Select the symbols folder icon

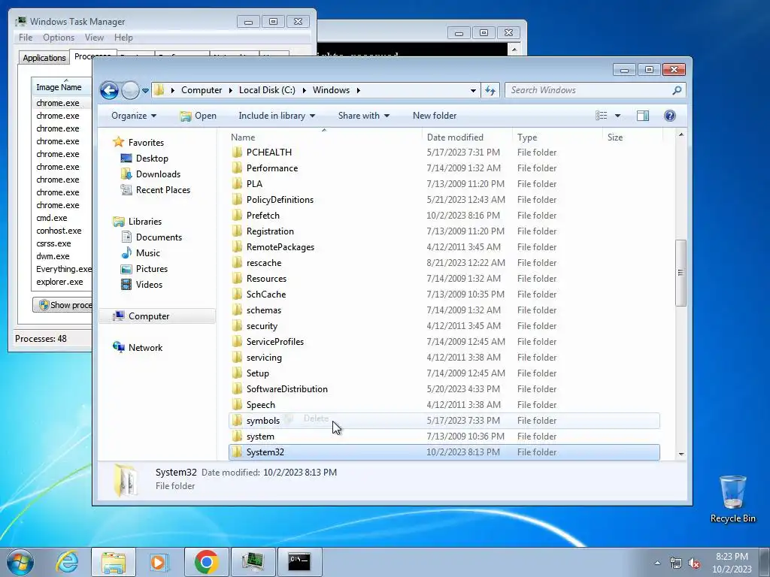pos(237,421)
